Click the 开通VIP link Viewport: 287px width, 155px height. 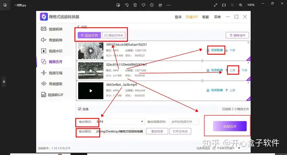tap(192, 17)
